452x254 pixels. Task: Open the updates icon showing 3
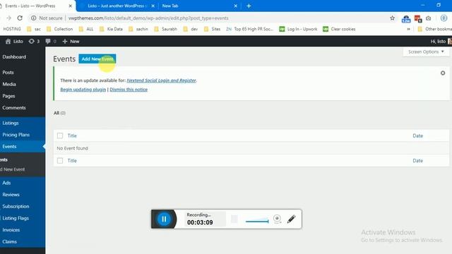pyautogui.click(x=34, y=41)
